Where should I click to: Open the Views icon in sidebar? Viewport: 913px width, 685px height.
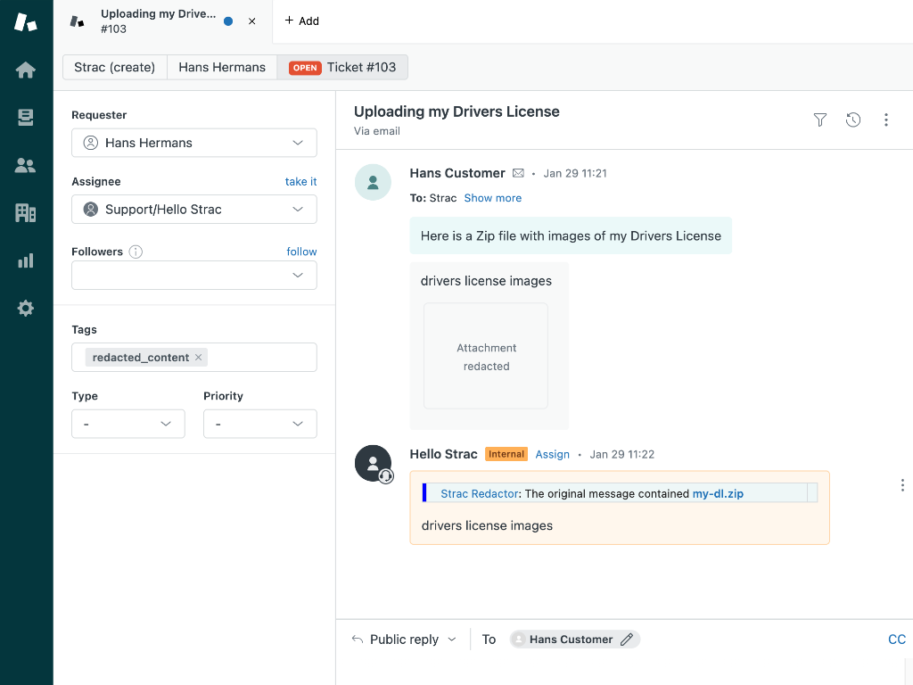click(x=26, y=118)
